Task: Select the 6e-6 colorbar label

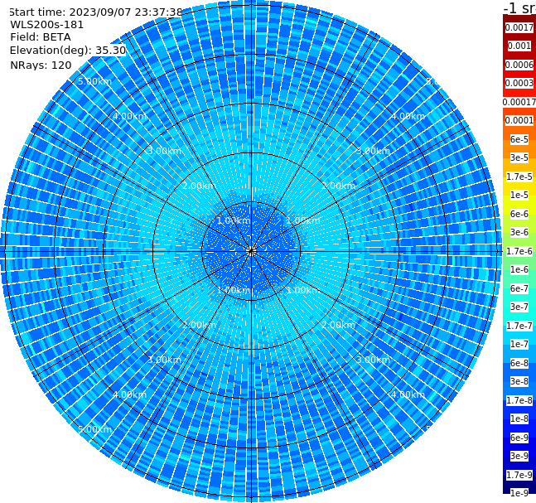Action: [x=519, y=214]
